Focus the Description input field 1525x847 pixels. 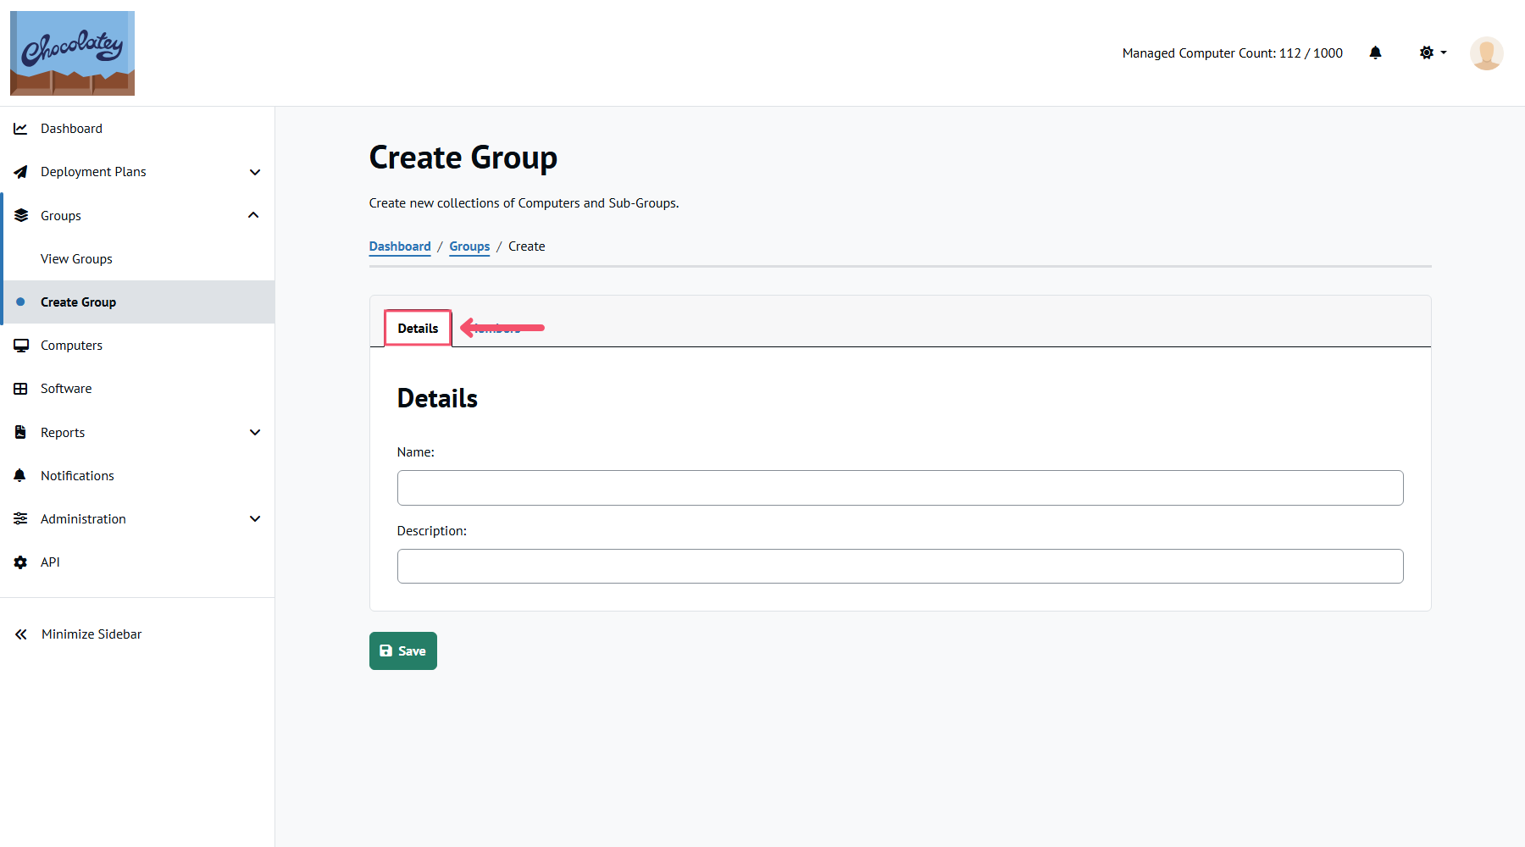pyautogui.click(x=900, y=566)
